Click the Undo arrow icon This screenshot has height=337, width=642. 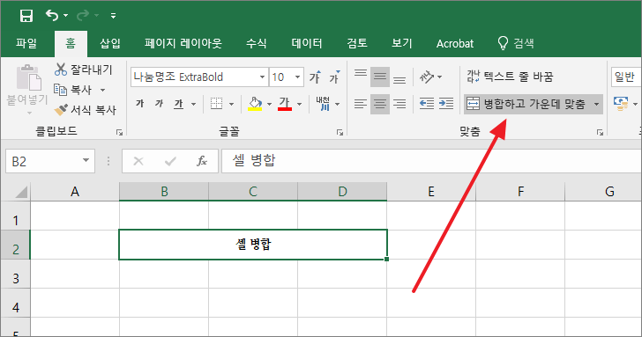(x=52, y=16)
